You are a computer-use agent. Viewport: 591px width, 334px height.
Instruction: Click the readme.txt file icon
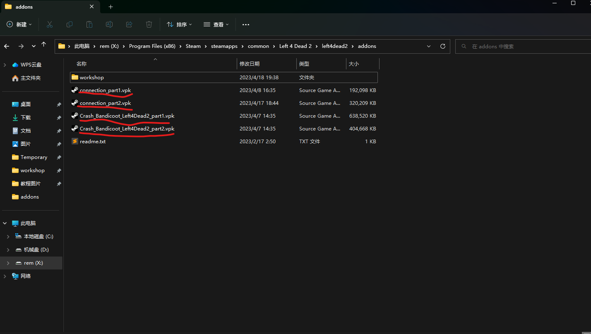coord(74,141)
